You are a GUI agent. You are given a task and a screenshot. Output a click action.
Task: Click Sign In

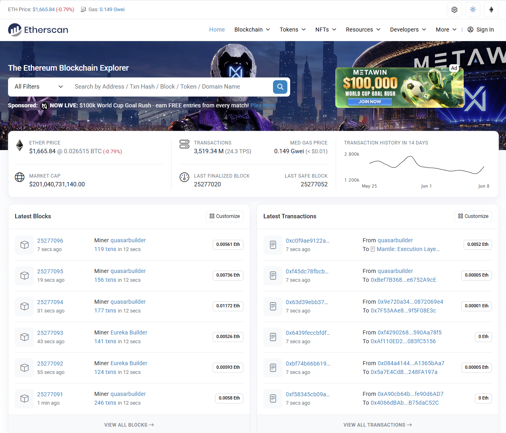(481, 30)
